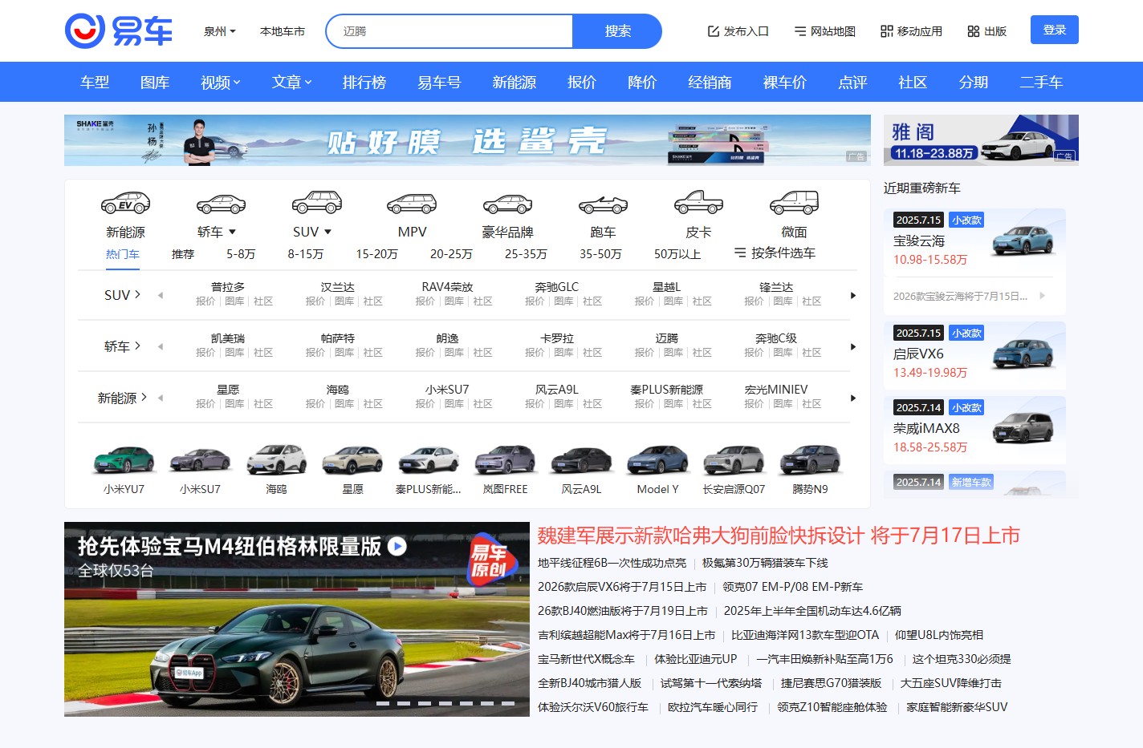This screenshot has height=748, width=1143.
Task: Expand the 轿车 category dropdown arrow
Action: (x=232, y=232)
